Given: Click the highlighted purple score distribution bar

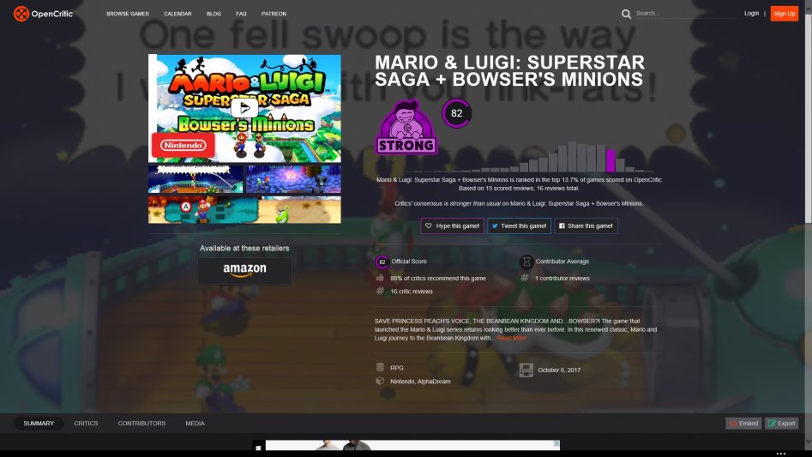Looking at the screenshot, I should click(611, 160).
